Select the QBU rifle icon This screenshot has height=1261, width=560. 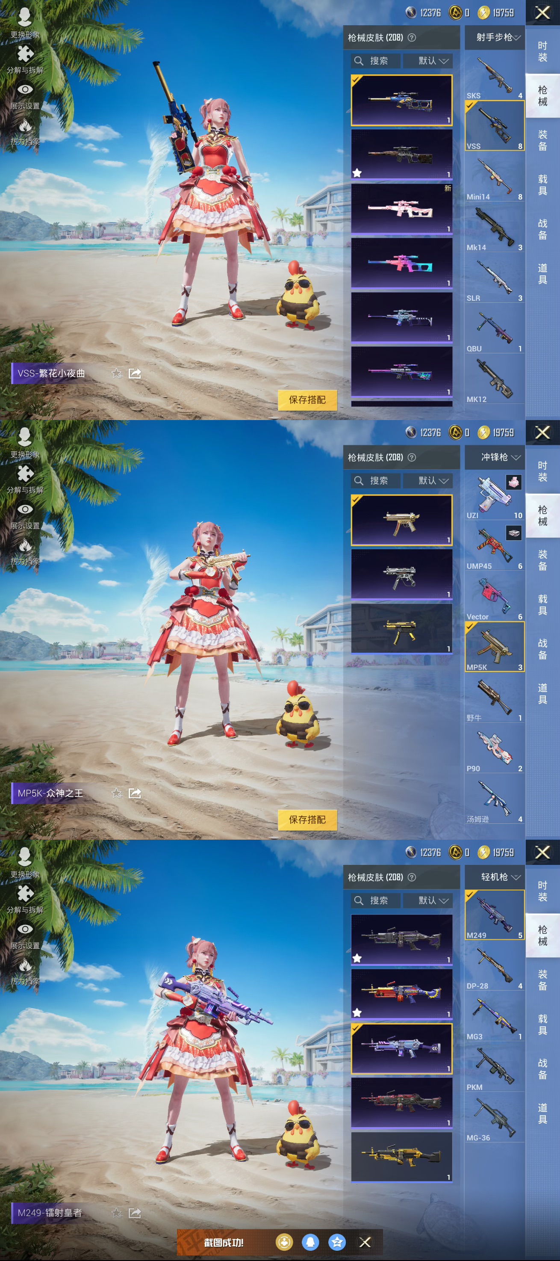tap(495, 328)
